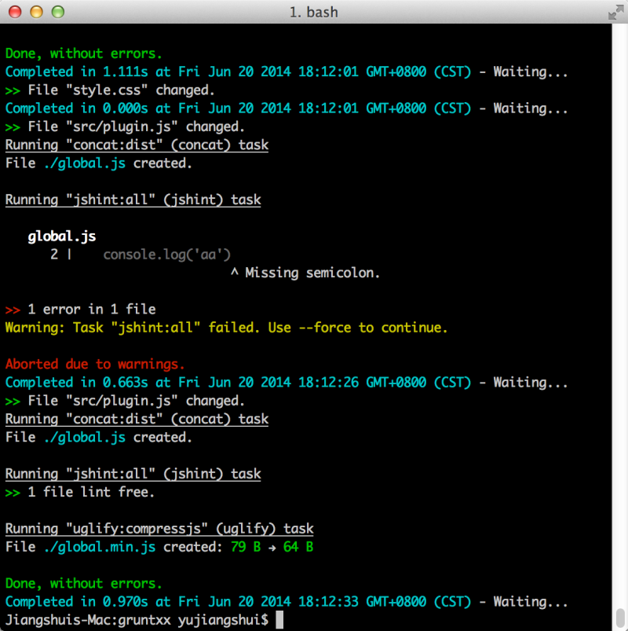Click the 'Jiangshuis-Mac:gruntxx yujiangshui$' prompt
Screen dimensions: 628x631
pyautogui.click(x=137, y=620)
